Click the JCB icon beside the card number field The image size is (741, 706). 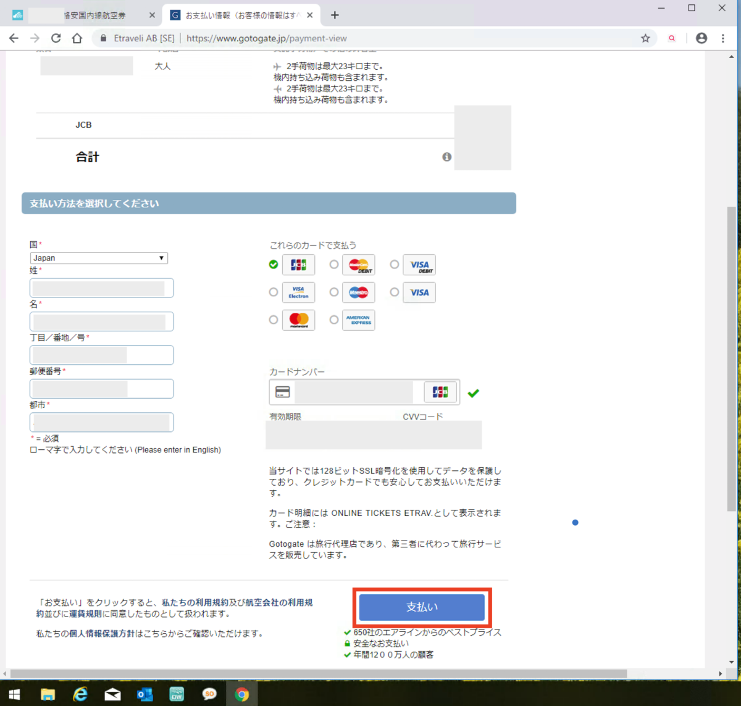(440, 392)
